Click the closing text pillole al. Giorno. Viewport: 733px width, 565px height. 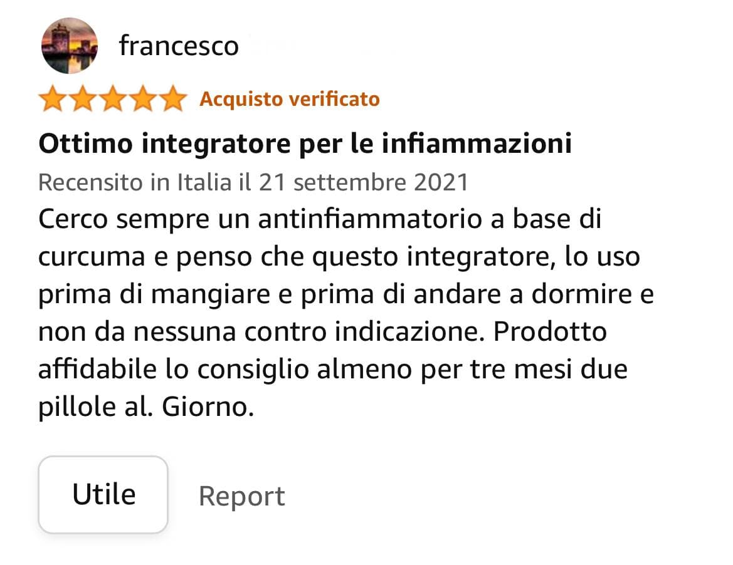click(x=146, y=408)
